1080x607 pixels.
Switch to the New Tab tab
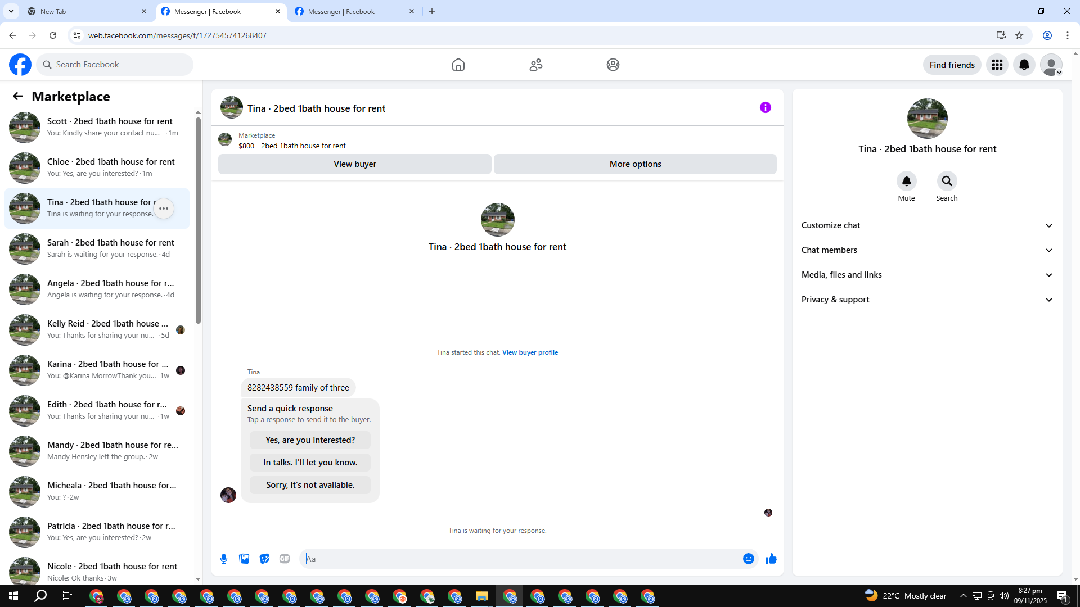coord(87,11)
